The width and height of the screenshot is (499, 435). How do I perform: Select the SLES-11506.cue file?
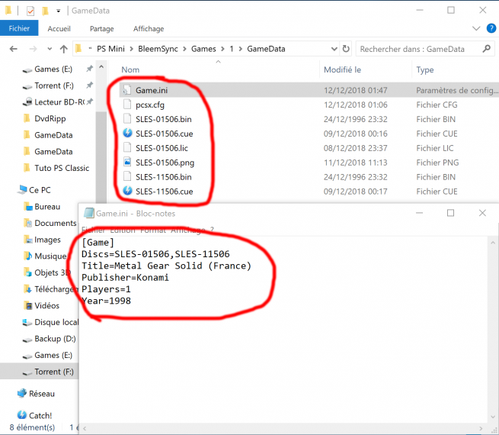pyautogui.click(x=165, y=192)
